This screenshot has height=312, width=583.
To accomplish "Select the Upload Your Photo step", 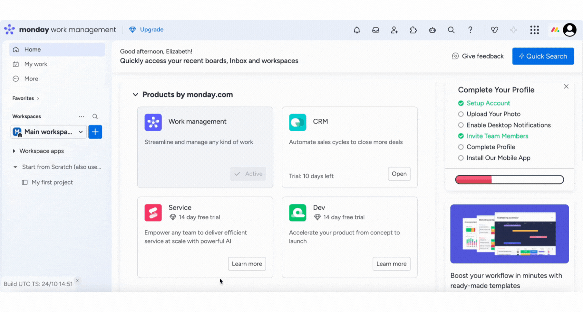I will [x=493, y=114].
